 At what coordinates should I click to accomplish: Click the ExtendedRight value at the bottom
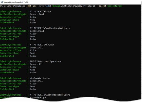(x=38, y=97)
